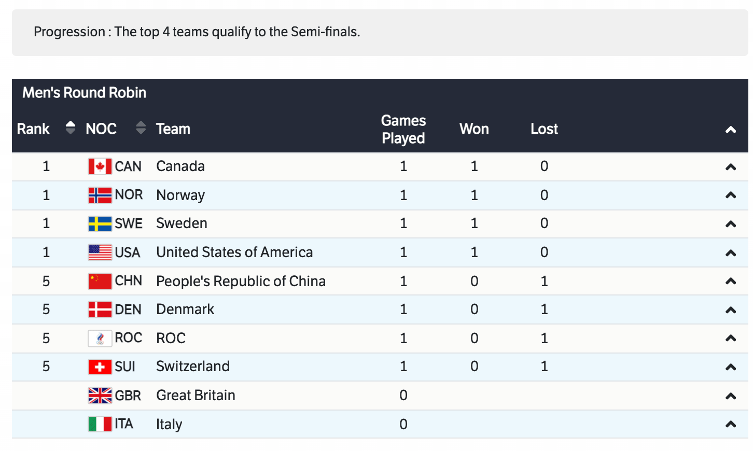Click the People's Republic of China name
This screenshot has width=753, height=451.
pyautogui.click(x=241, y=281)
